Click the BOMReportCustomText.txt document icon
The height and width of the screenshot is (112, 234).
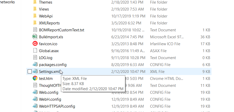click(35, 30)
